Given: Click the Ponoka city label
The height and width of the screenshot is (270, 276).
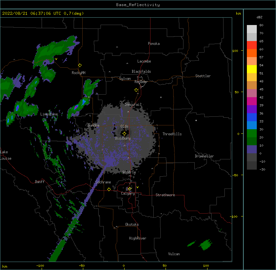Looking at the screenshot, I should 154,44.
